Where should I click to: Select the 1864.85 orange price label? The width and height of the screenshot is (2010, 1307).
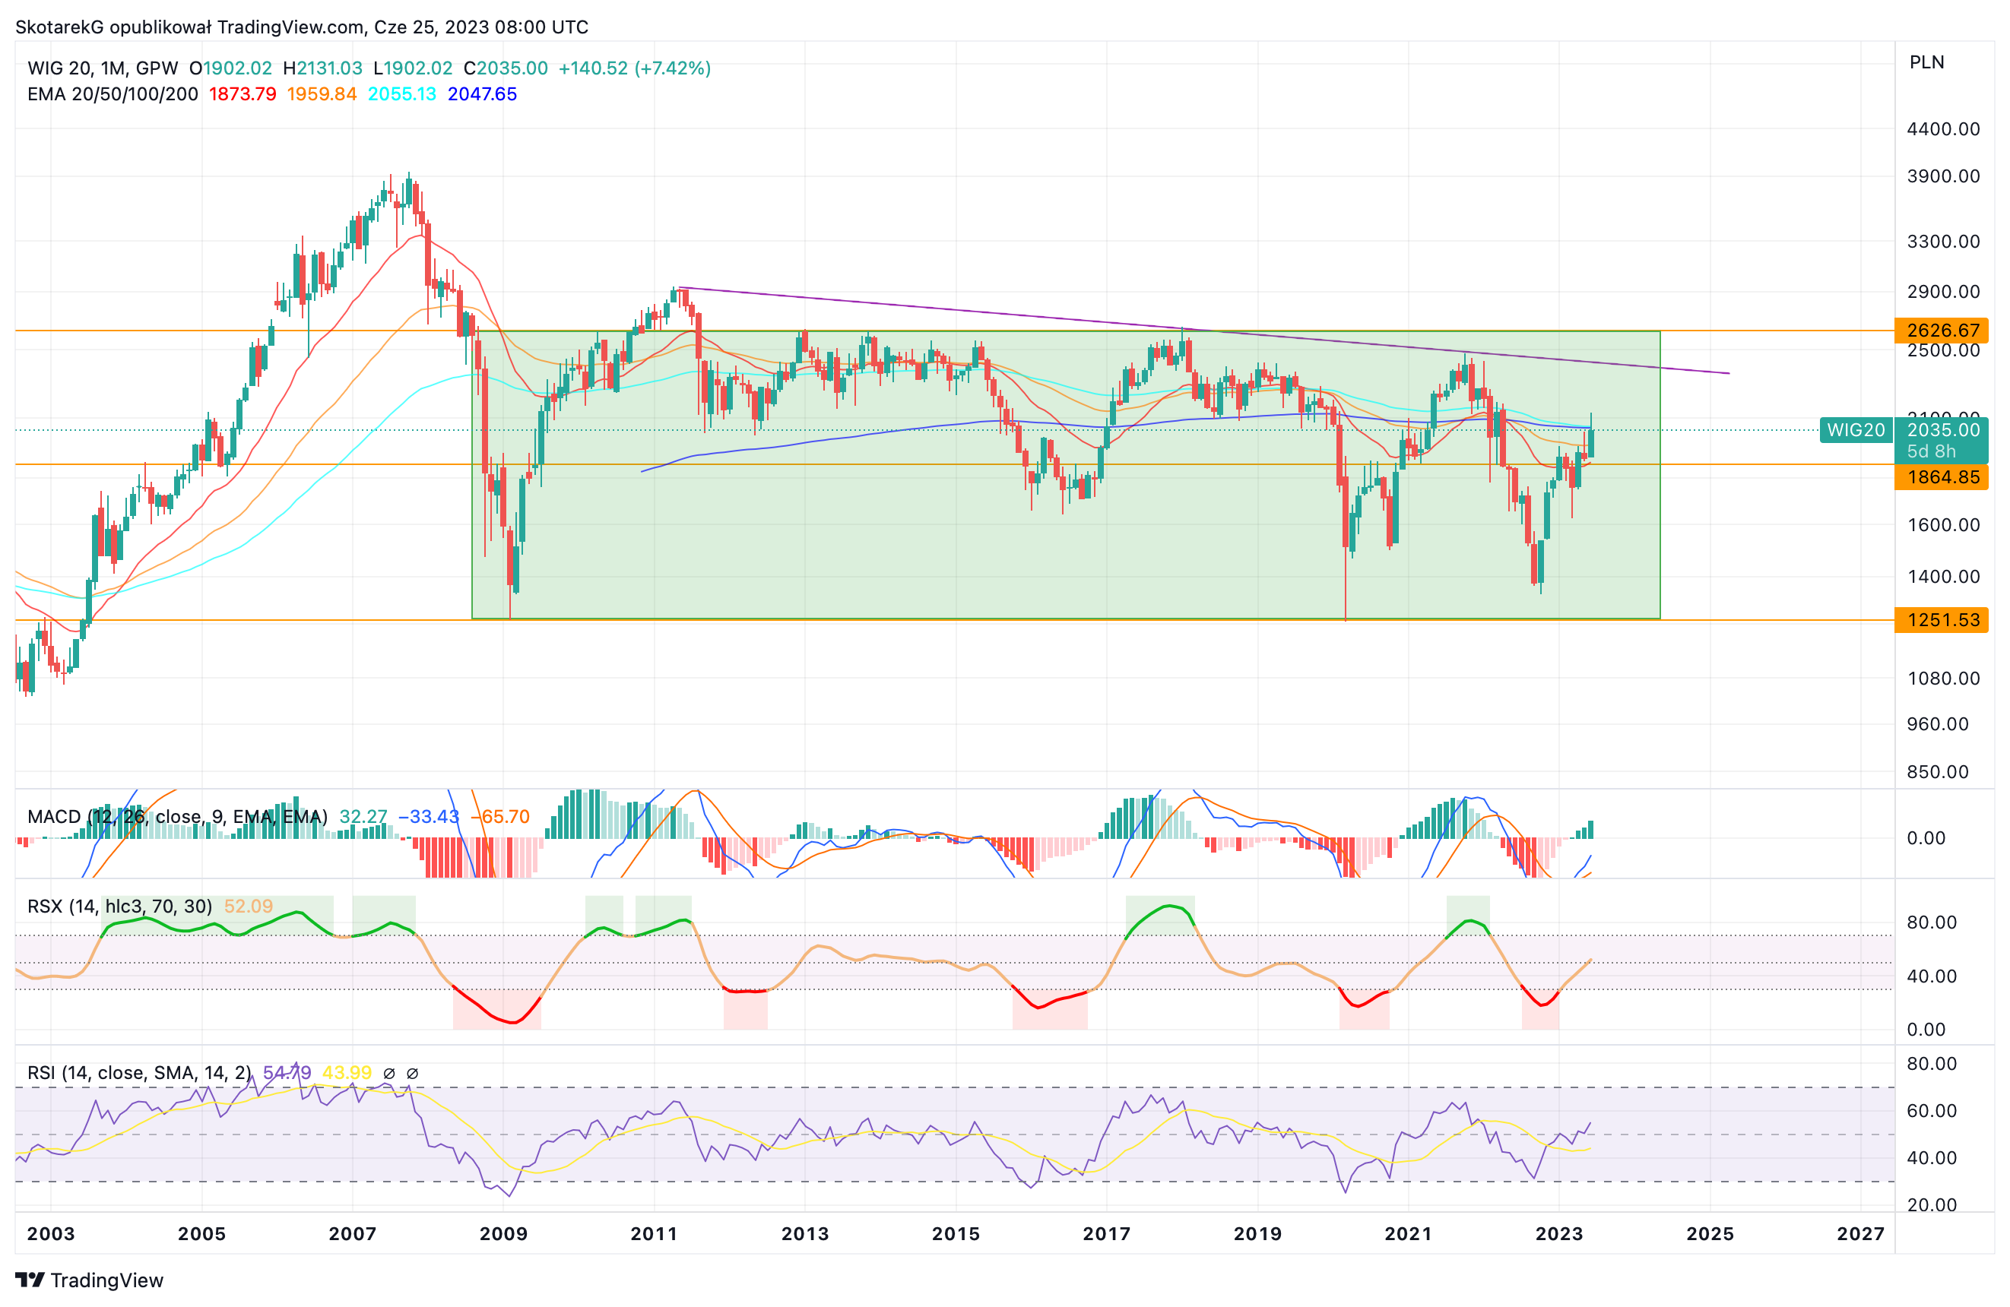coord(1942,477)
